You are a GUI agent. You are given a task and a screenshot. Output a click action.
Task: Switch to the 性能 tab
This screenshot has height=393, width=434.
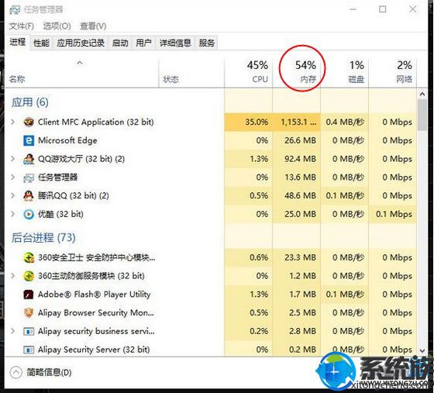(41, 43)
